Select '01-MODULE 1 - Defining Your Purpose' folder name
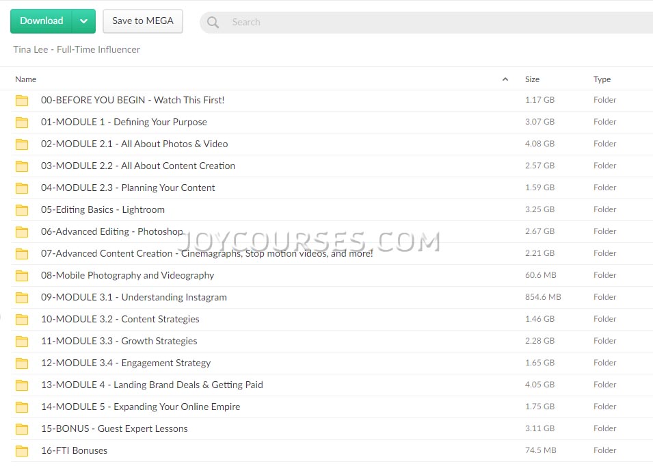 pos(124,122)
